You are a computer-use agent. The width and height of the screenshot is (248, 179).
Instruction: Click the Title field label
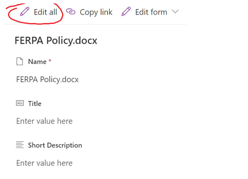point(35,103)
